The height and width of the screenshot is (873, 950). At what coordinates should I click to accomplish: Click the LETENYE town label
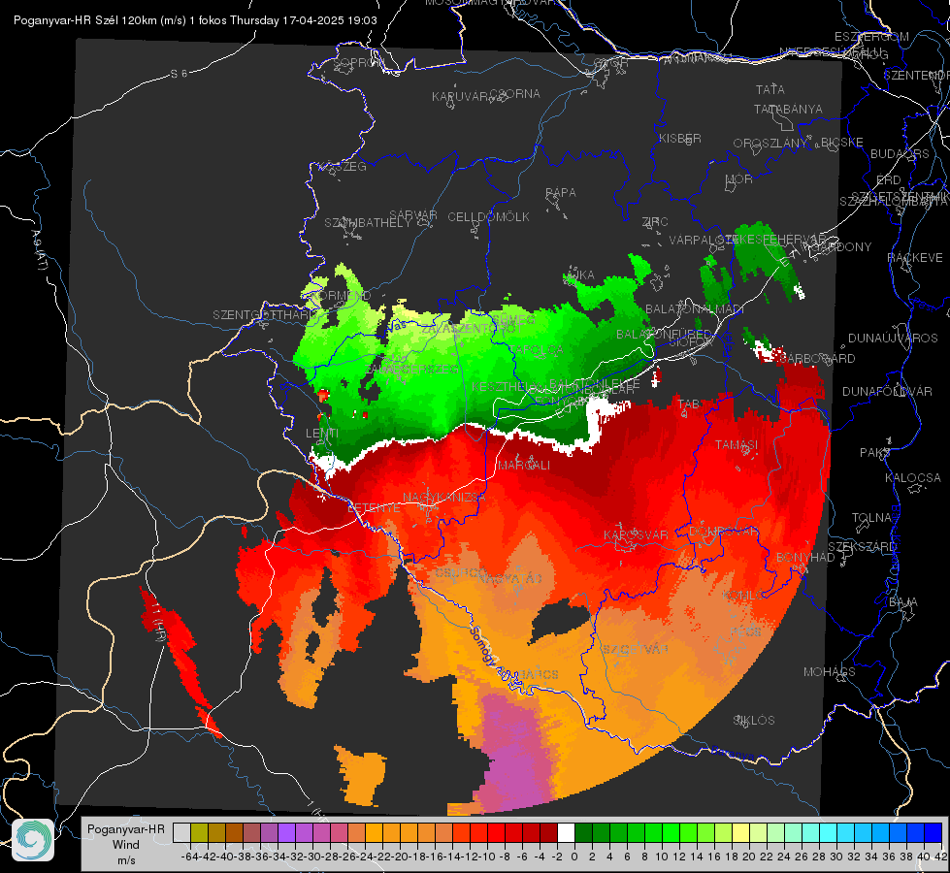pos(374,508)
